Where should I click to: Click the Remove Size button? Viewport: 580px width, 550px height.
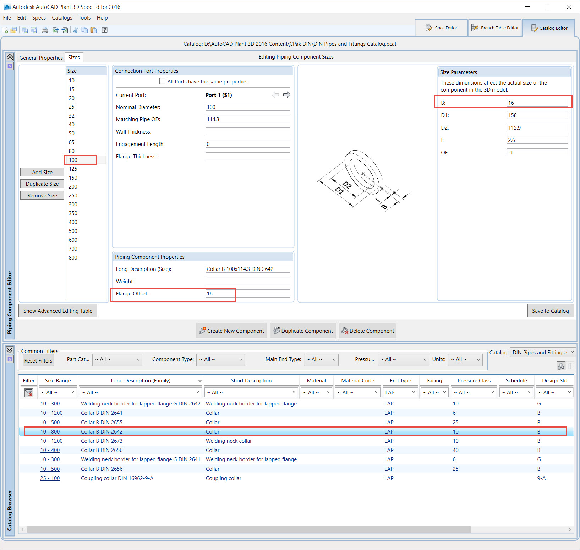(x=42, y=195)
